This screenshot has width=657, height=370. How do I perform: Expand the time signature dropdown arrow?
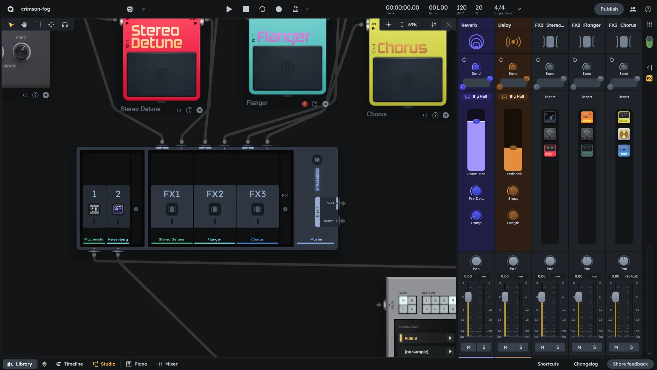point(519,9)
